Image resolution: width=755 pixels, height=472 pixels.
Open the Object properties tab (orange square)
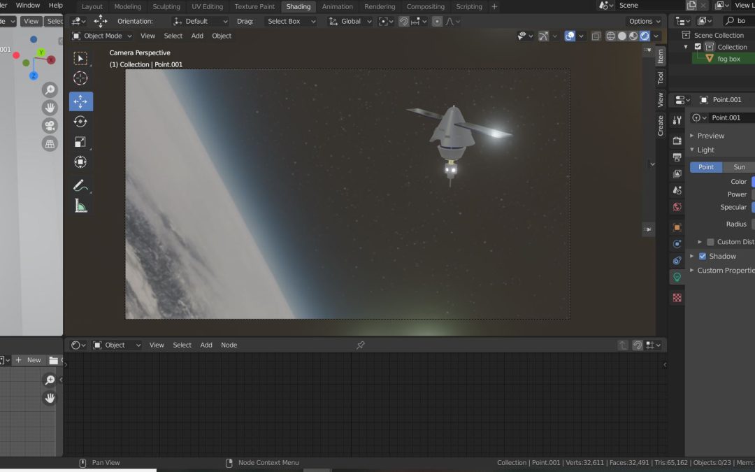tap(677, 227)
